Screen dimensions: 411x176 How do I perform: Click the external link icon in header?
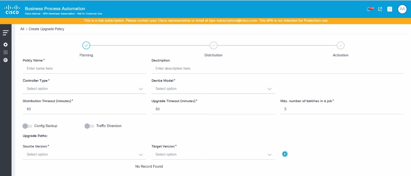(380, 9)
